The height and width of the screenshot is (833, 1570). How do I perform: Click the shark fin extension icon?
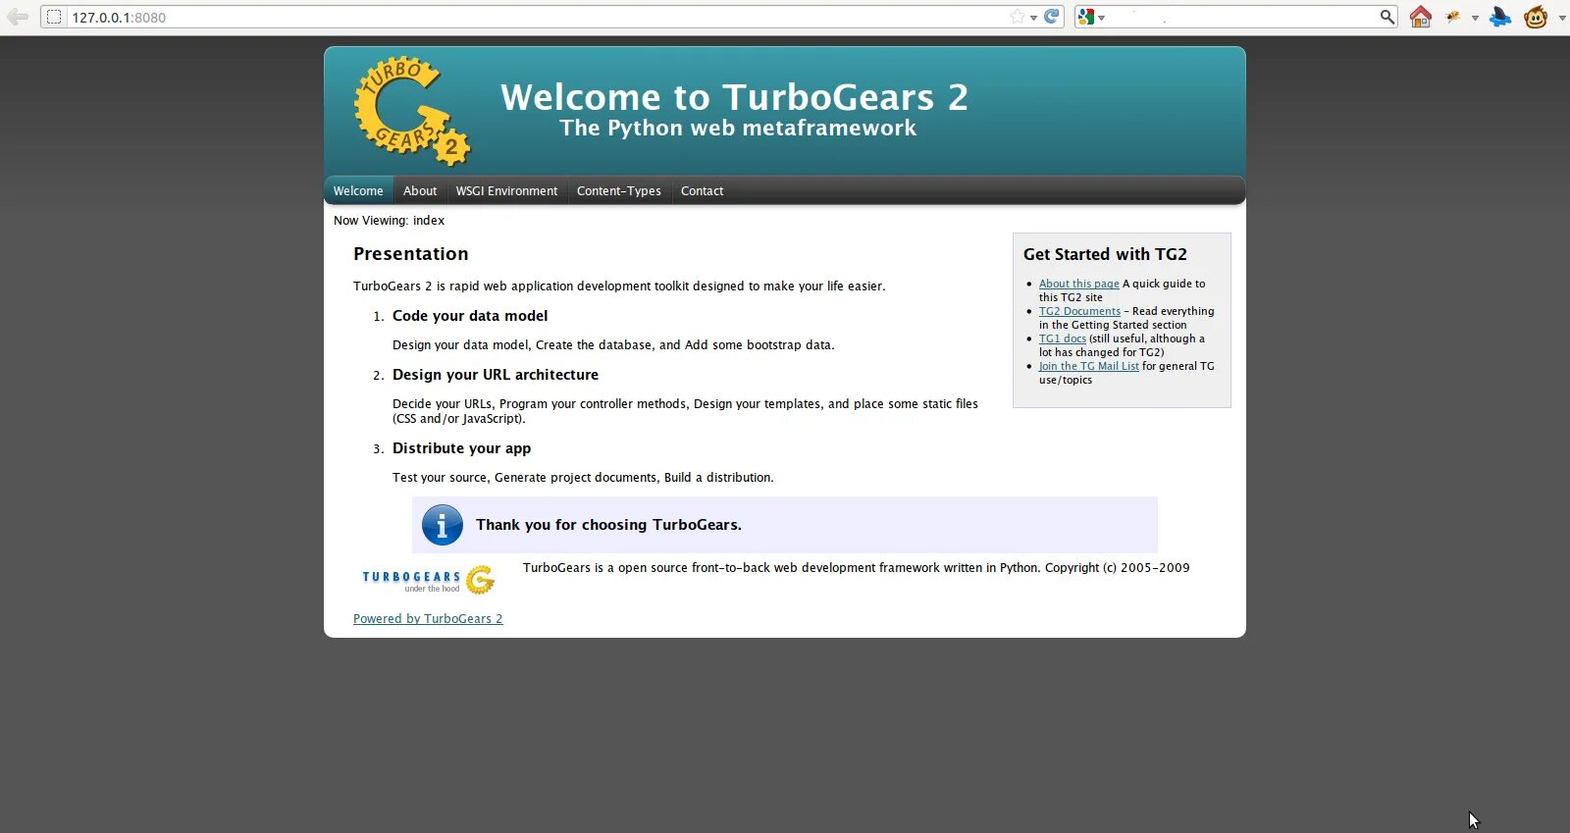[1500, 17]
